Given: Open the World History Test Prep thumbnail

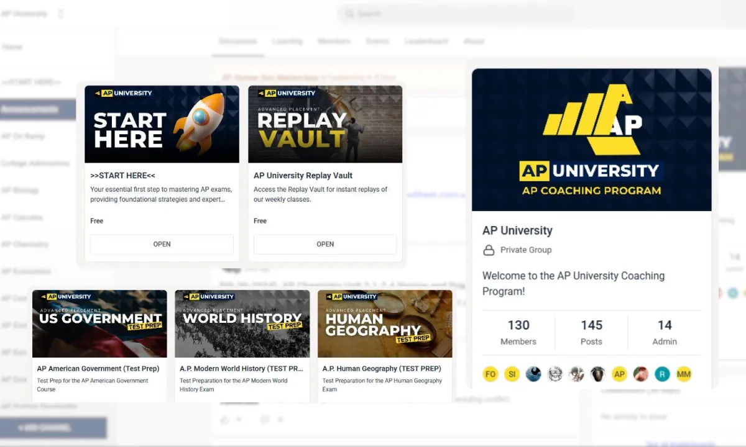Looking at the screenshot, I should (242, 323).
